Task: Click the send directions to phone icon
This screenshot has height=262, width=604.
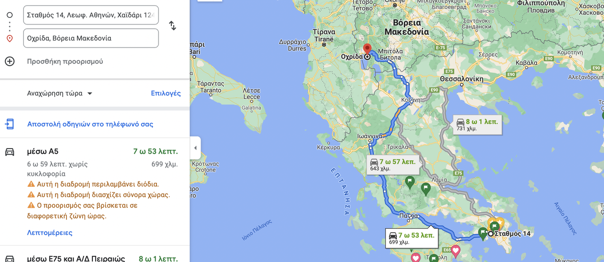Action: pyautogui.click(x=9, y=124)
